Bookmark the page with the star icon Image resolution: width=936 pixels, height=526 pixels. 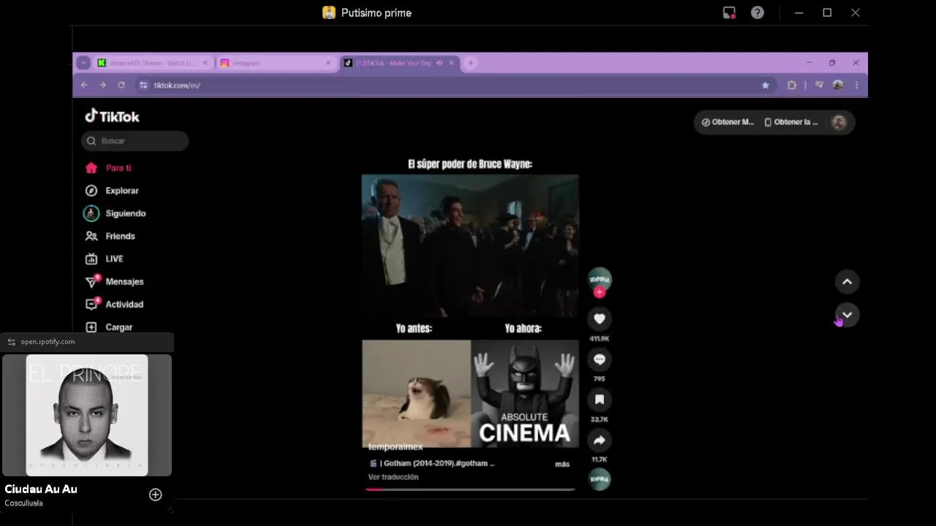pos(766,85)
